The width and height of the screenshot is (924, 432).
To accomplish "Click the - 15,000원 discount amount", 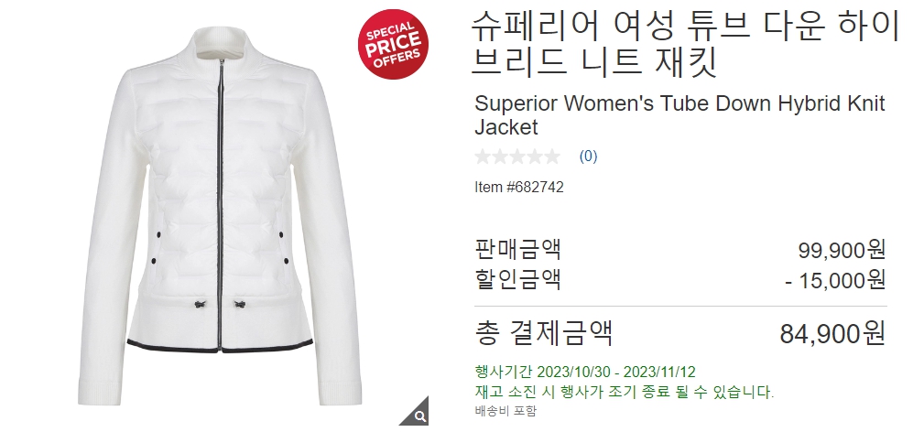I will pos(835,279).
